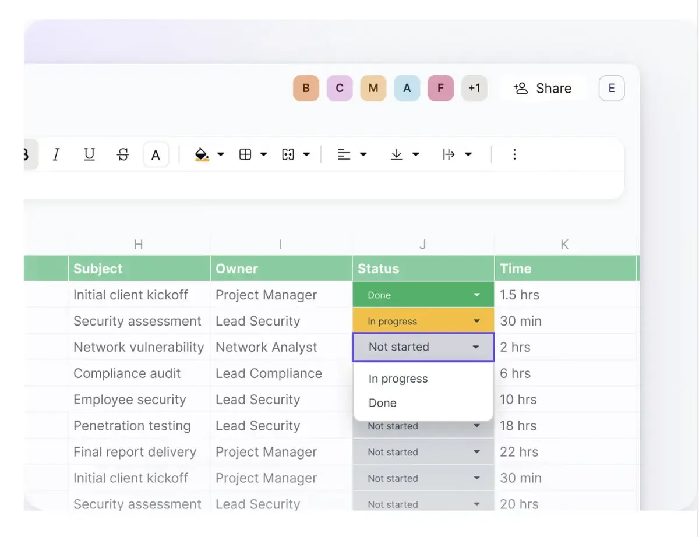The image size is (699, 537).
Task: Click the Share icon beside the Share label
Action: (x=520, y=88)
